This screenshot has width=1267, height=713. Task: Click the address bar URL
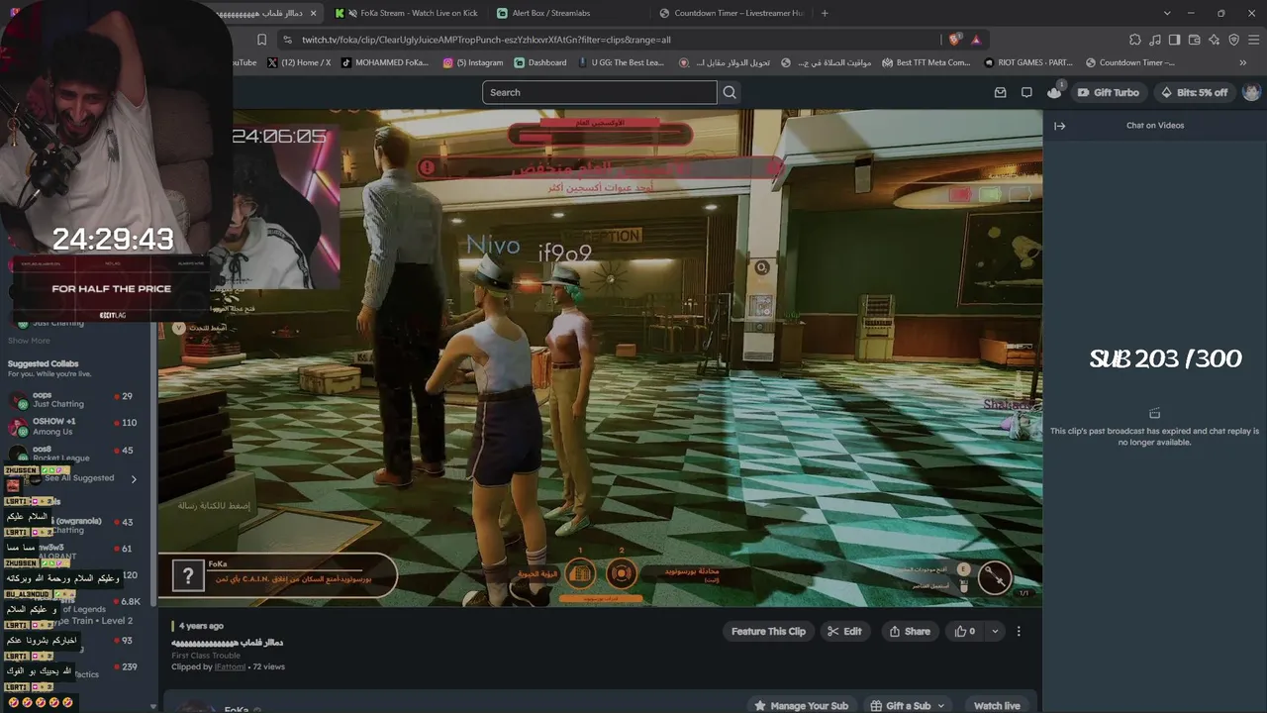pyautogui.click(x=486, y=40)
